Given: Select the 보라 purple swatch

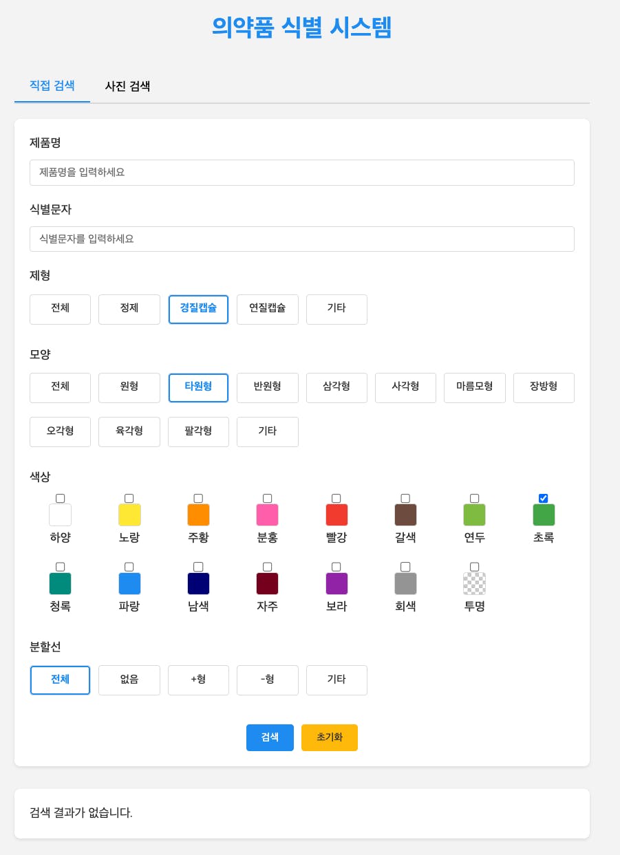Looking at the screenshot, I should pyautogui.click(x=336, y=583).
